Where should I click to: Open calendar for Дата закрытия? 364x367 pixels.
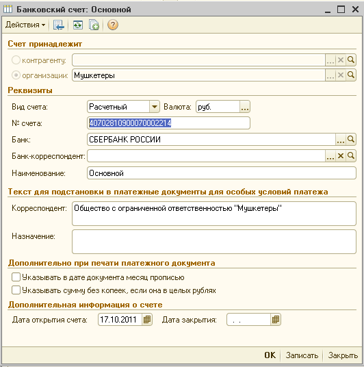tap(276, 320)
